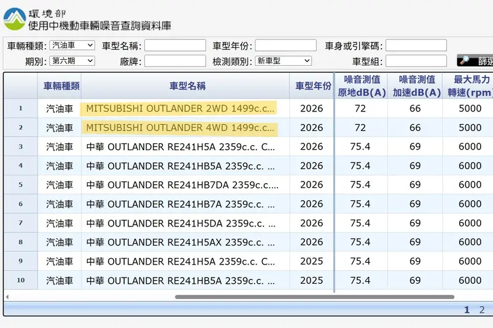
Task: Click the 噪音測值 加速dB(A) column header
Action: (x=415, y=86)
